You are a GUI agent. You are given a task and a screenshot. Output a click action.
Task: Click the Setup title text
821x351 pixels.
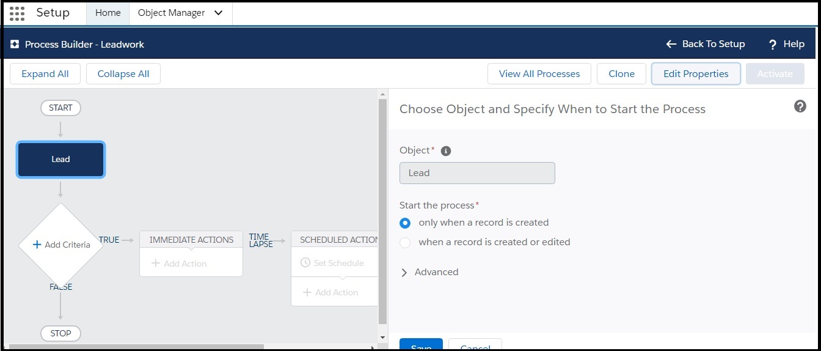(53, 13)
